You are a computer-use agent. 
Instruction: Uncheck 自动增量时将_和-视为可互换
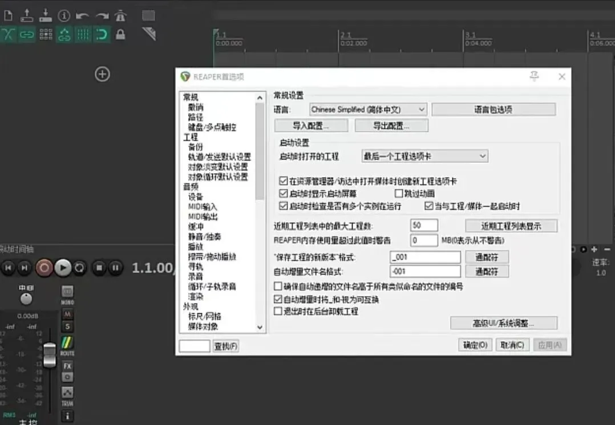pos(278,299)
